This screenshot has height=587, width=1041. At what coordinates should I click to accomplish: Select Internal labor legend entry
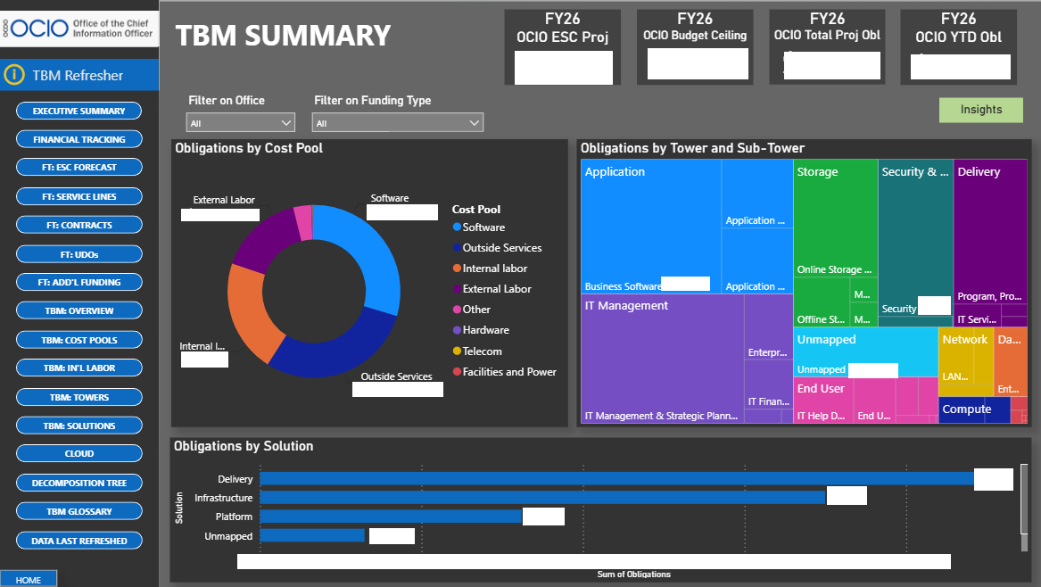(x=490, y=269)
